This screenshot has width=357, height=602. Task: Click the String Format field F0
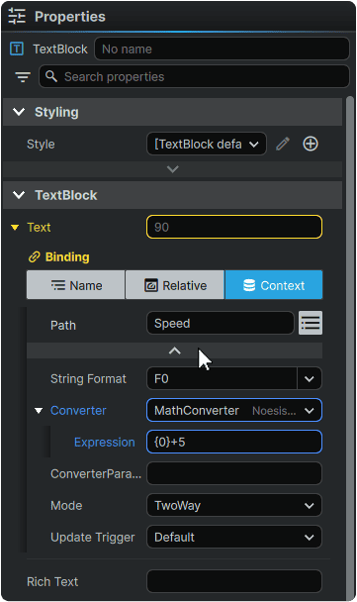[x=222, y=379]
